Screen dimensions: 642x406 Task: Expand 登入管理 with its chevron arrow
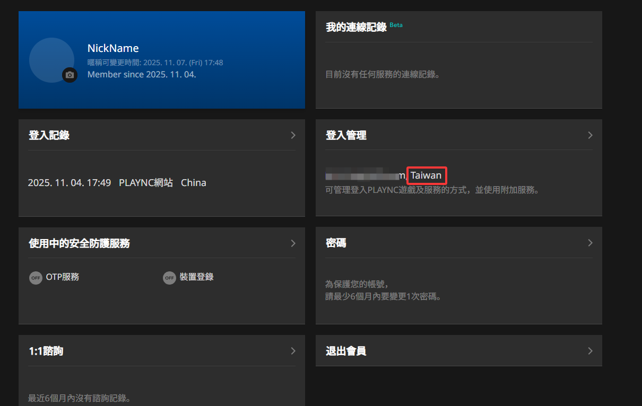tap(590, 135)
